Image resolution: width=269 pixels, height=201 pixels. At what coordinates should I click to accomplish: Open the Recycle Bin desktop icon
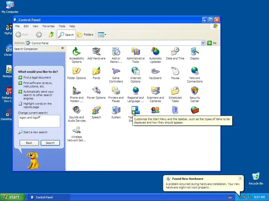pos(256,179)
